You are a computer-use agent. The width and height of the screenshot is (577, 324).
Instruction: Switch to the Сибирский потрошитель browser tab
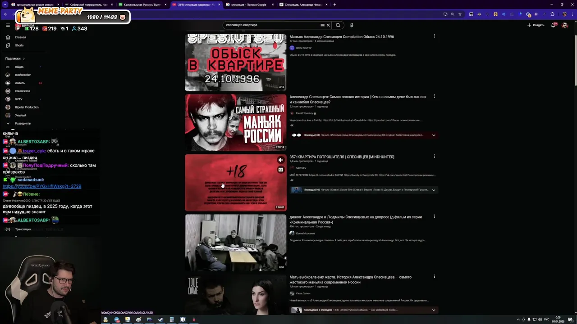coord(89,4)
